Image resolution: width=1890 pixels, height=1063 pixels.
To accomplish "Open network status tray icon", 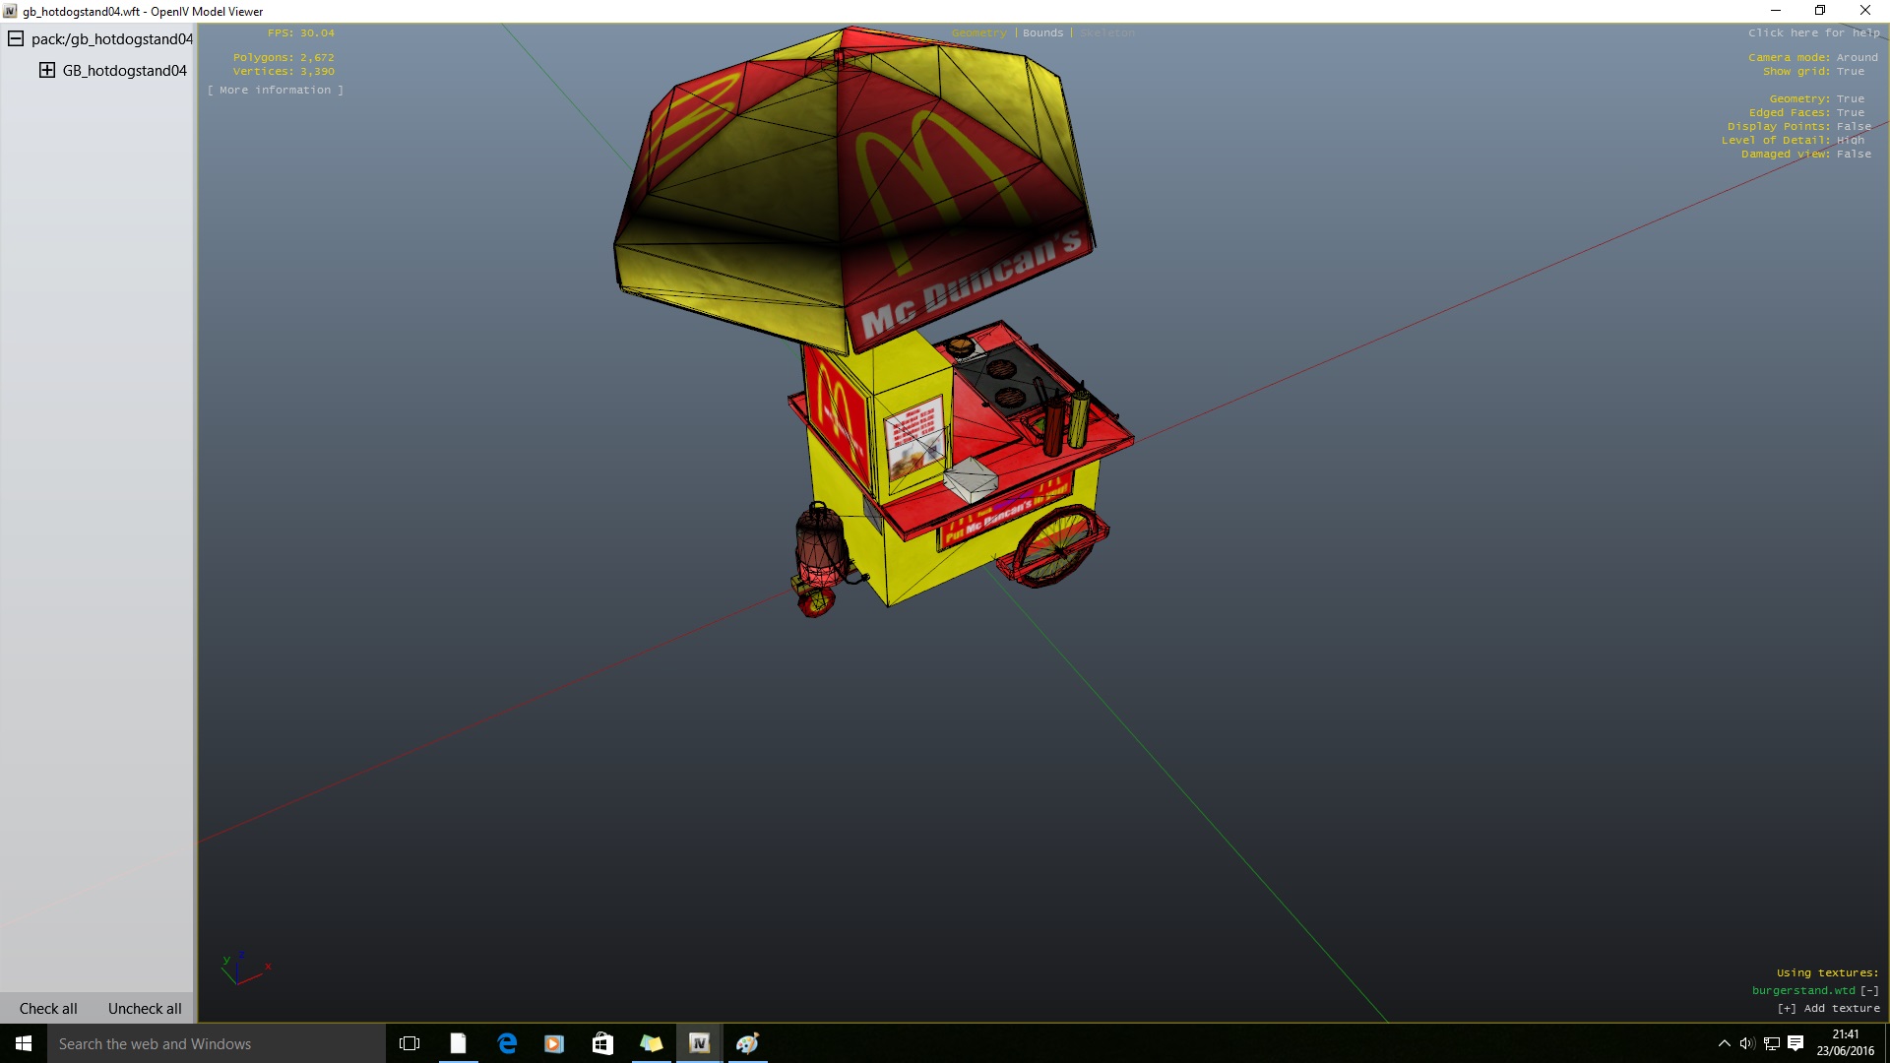I will pos(1771,1043).
